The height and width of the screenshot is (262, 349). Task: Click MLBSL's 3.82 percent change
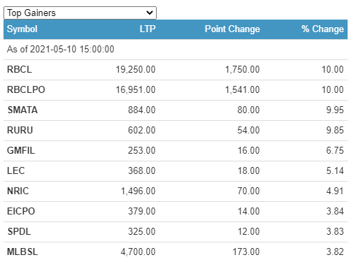click(335, 252)
